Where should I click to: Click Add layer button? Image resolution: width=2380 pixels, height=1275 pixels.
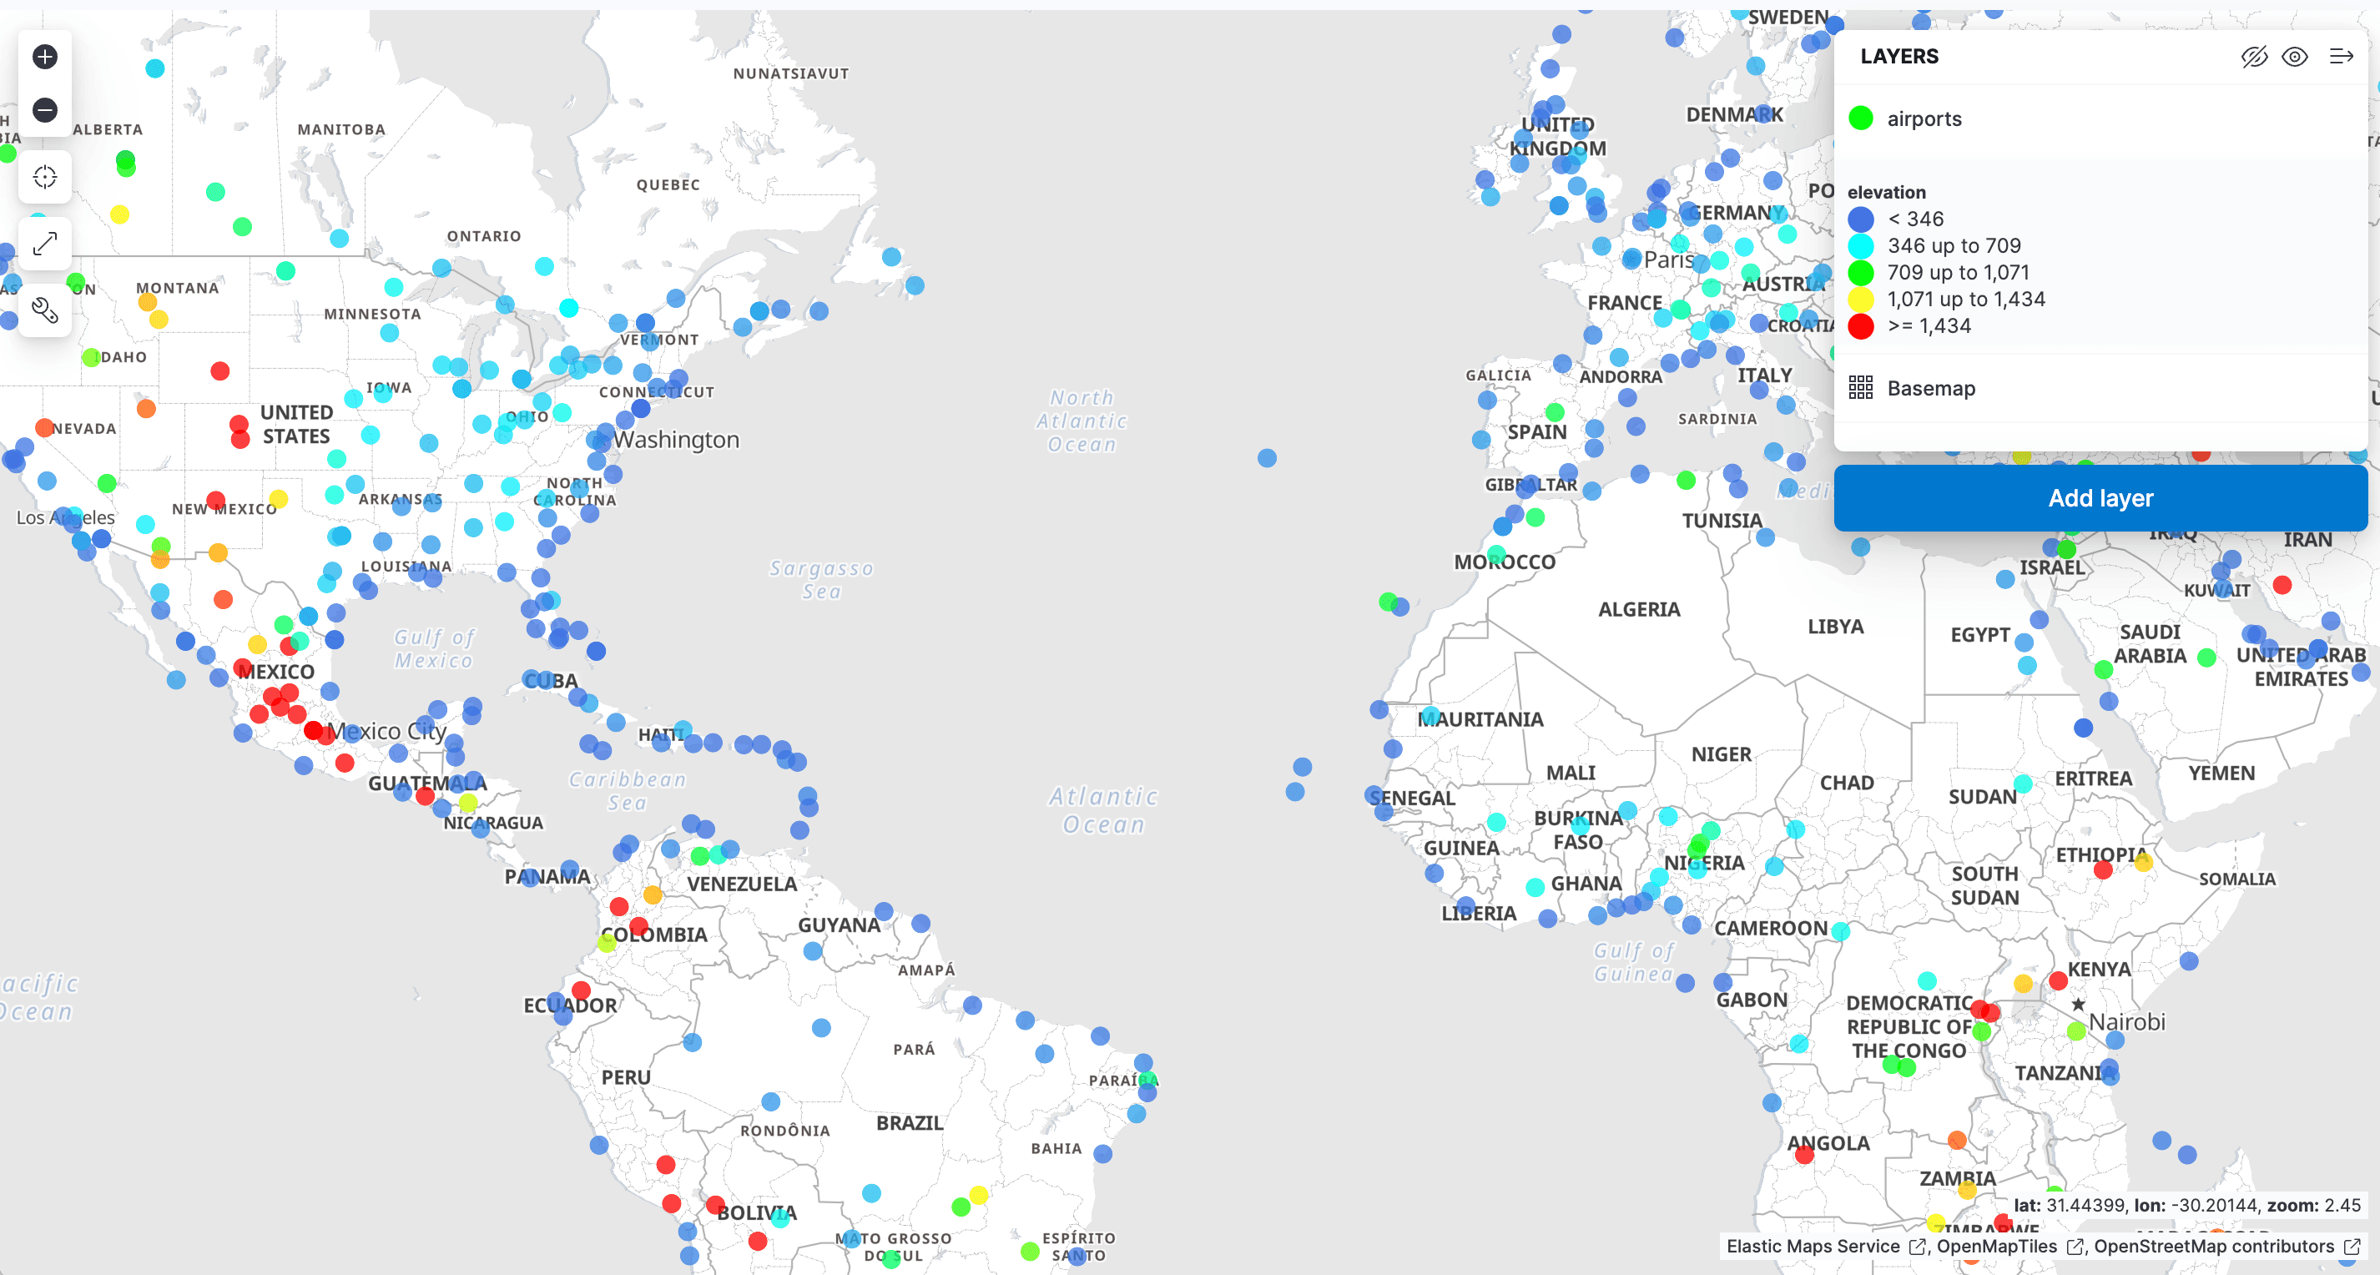pos(2100,496)
